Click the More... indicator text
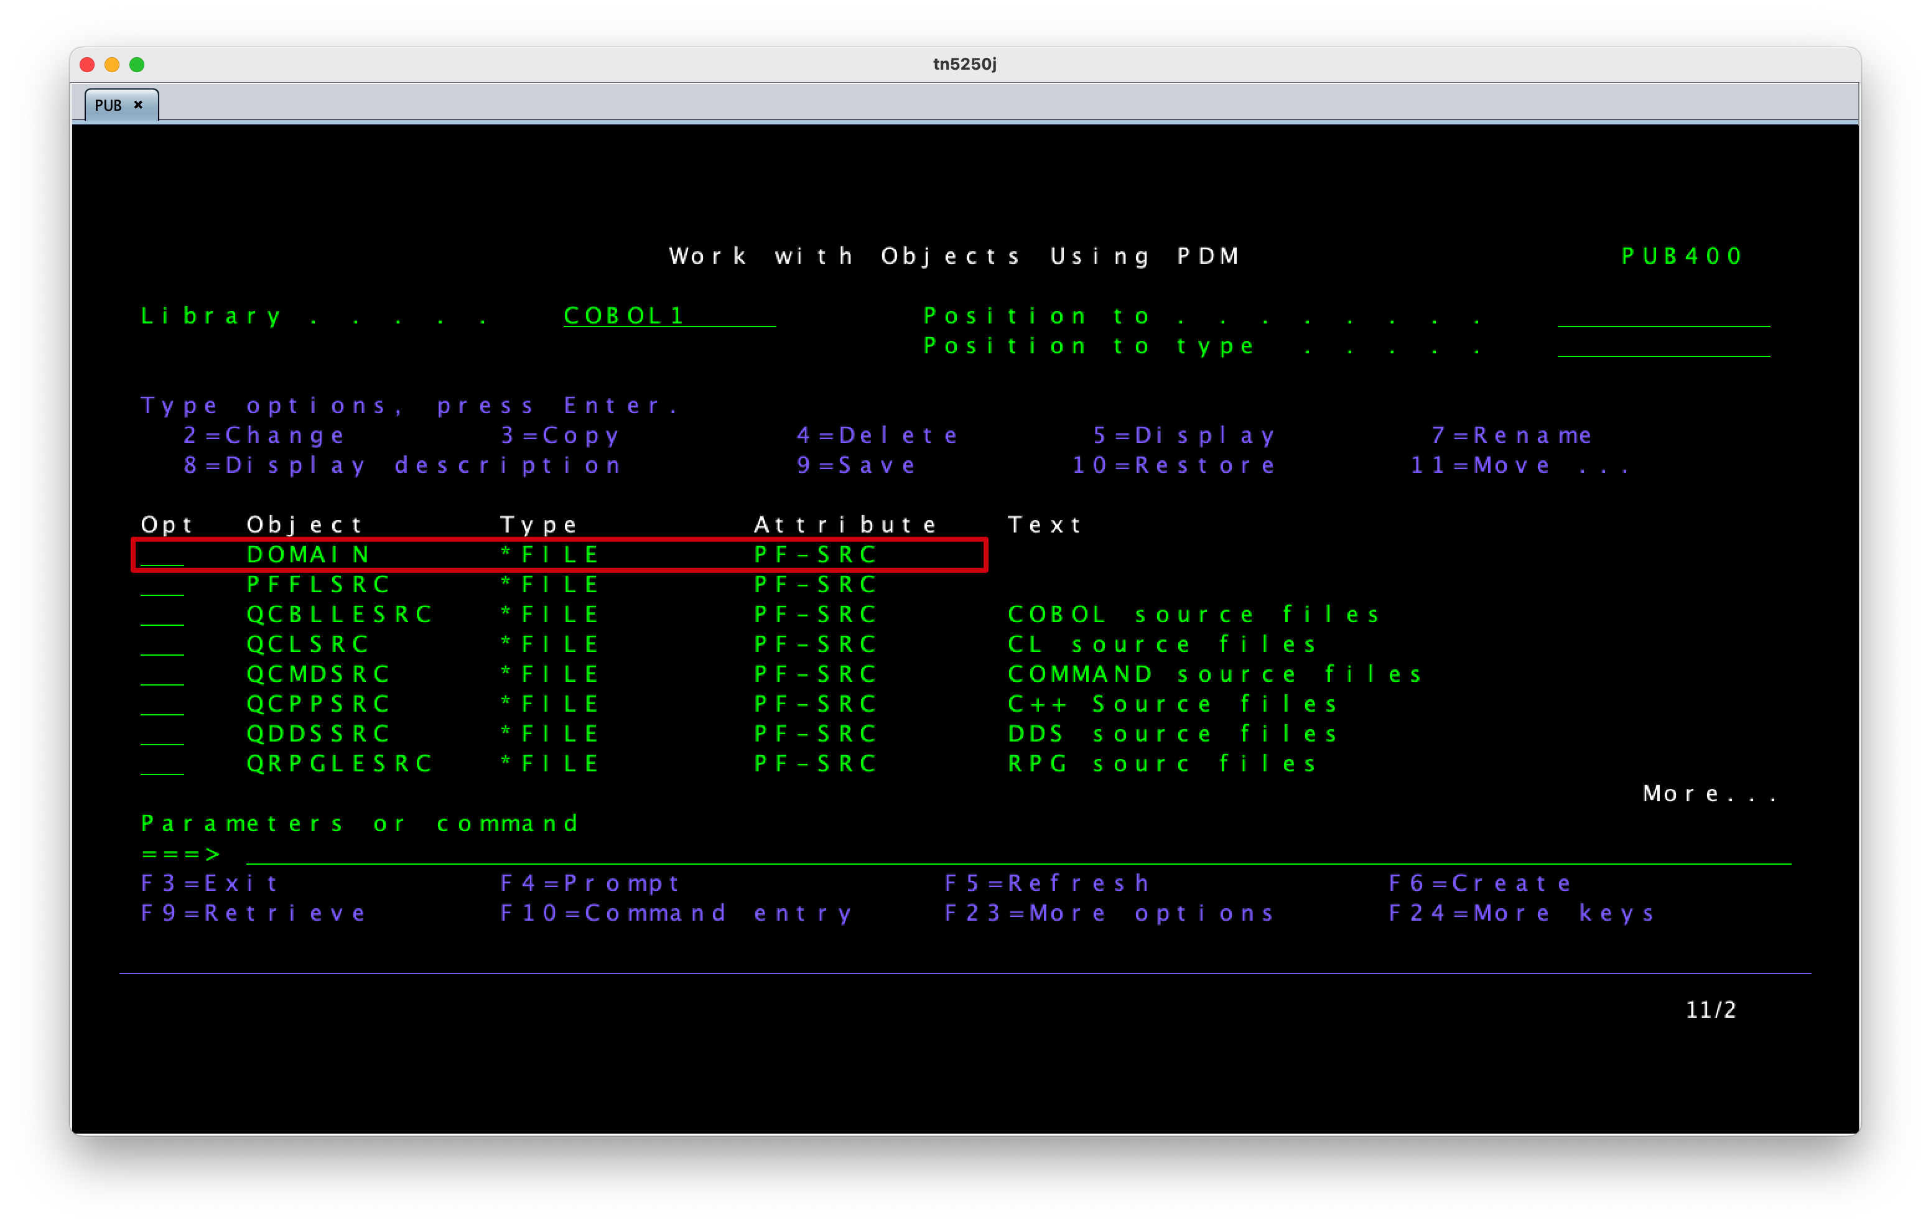 [x=1711, y=793]
